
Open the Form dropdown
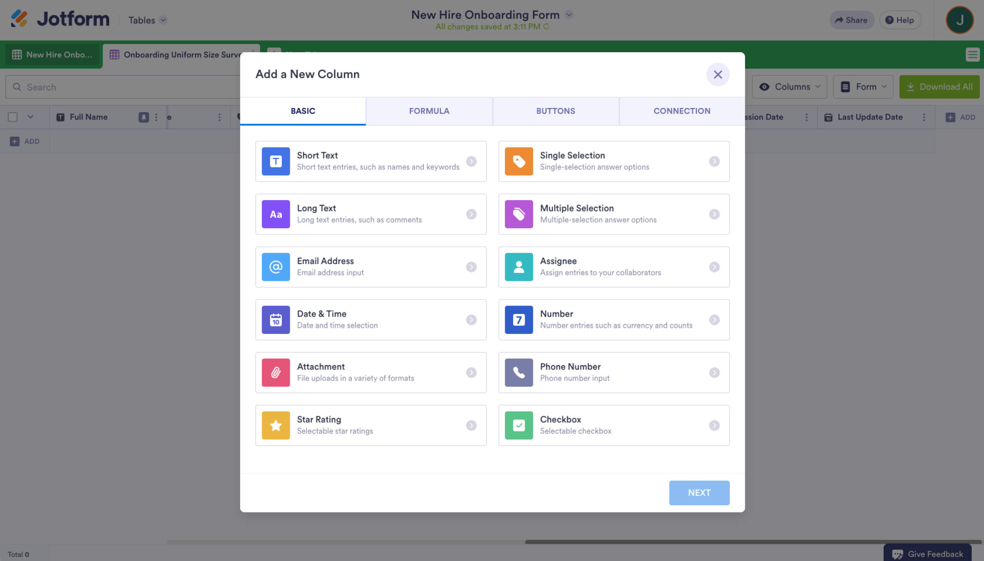click(x=863, y=87)
